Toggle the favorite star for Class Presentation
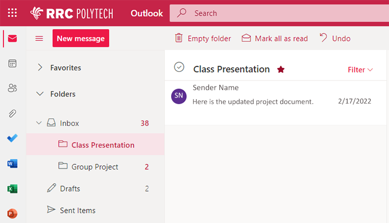 coord(281,70)
